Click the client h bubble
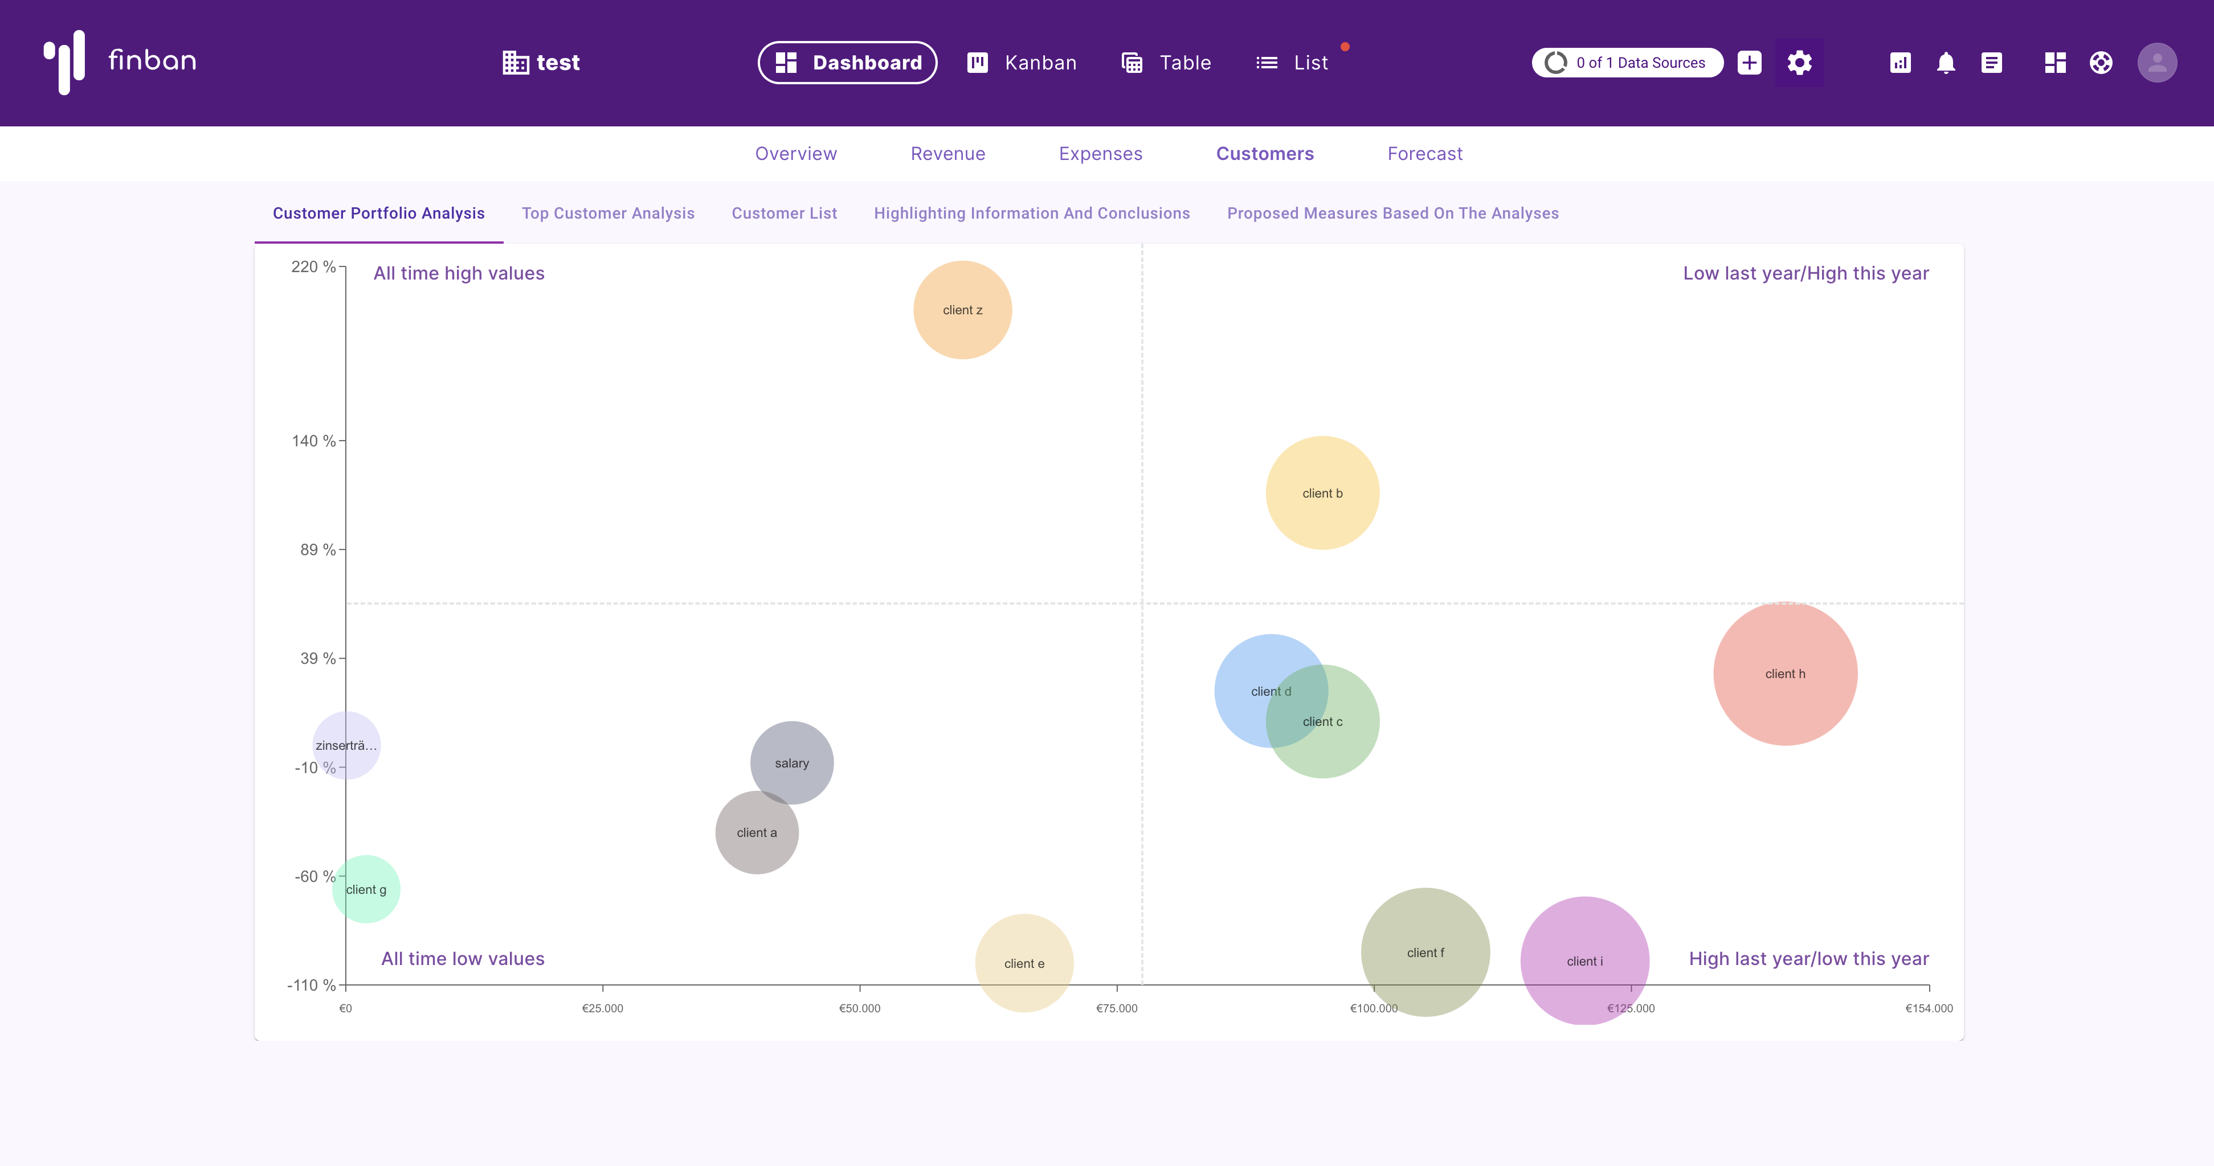 [1784, 674]
